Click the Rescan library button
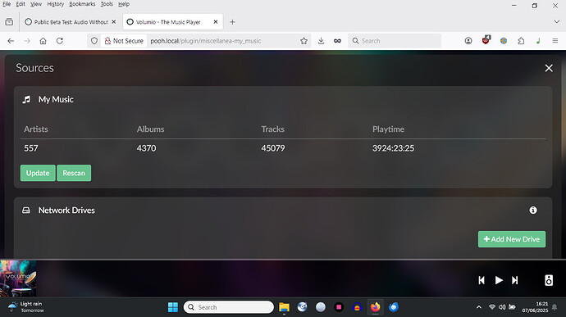 tap(74, 173)
